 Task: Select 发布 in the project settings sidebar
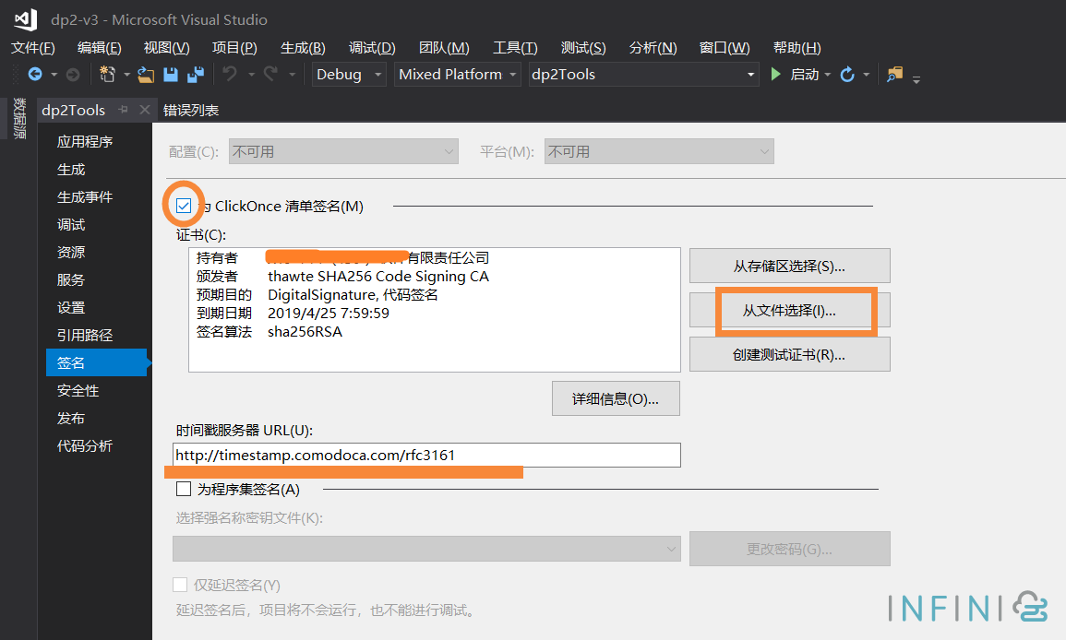tap(73, 418)
